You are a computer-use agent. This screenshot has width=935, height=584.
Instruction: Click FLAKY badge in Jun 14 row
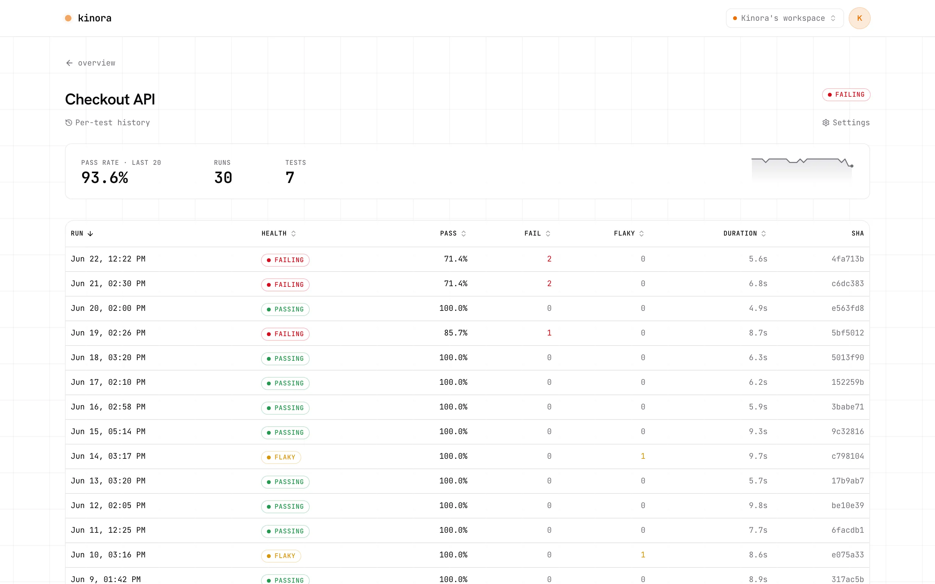coord(281,457)
